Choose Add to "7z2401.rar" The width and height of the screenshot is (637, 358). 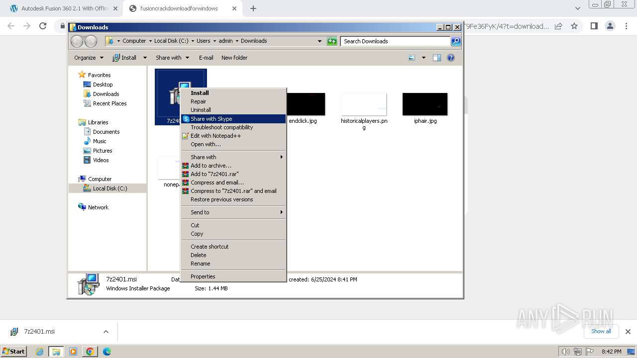click(233, 174)
